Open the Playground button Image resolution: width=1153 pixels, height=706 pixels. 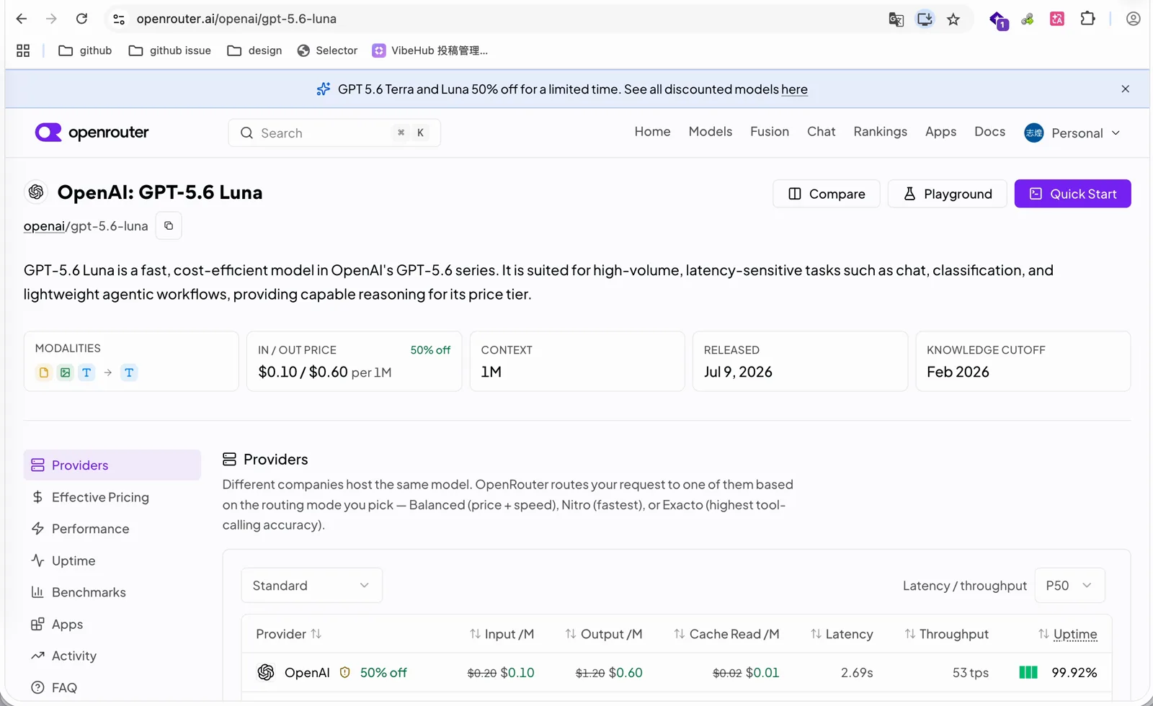[x=947, y=194]
